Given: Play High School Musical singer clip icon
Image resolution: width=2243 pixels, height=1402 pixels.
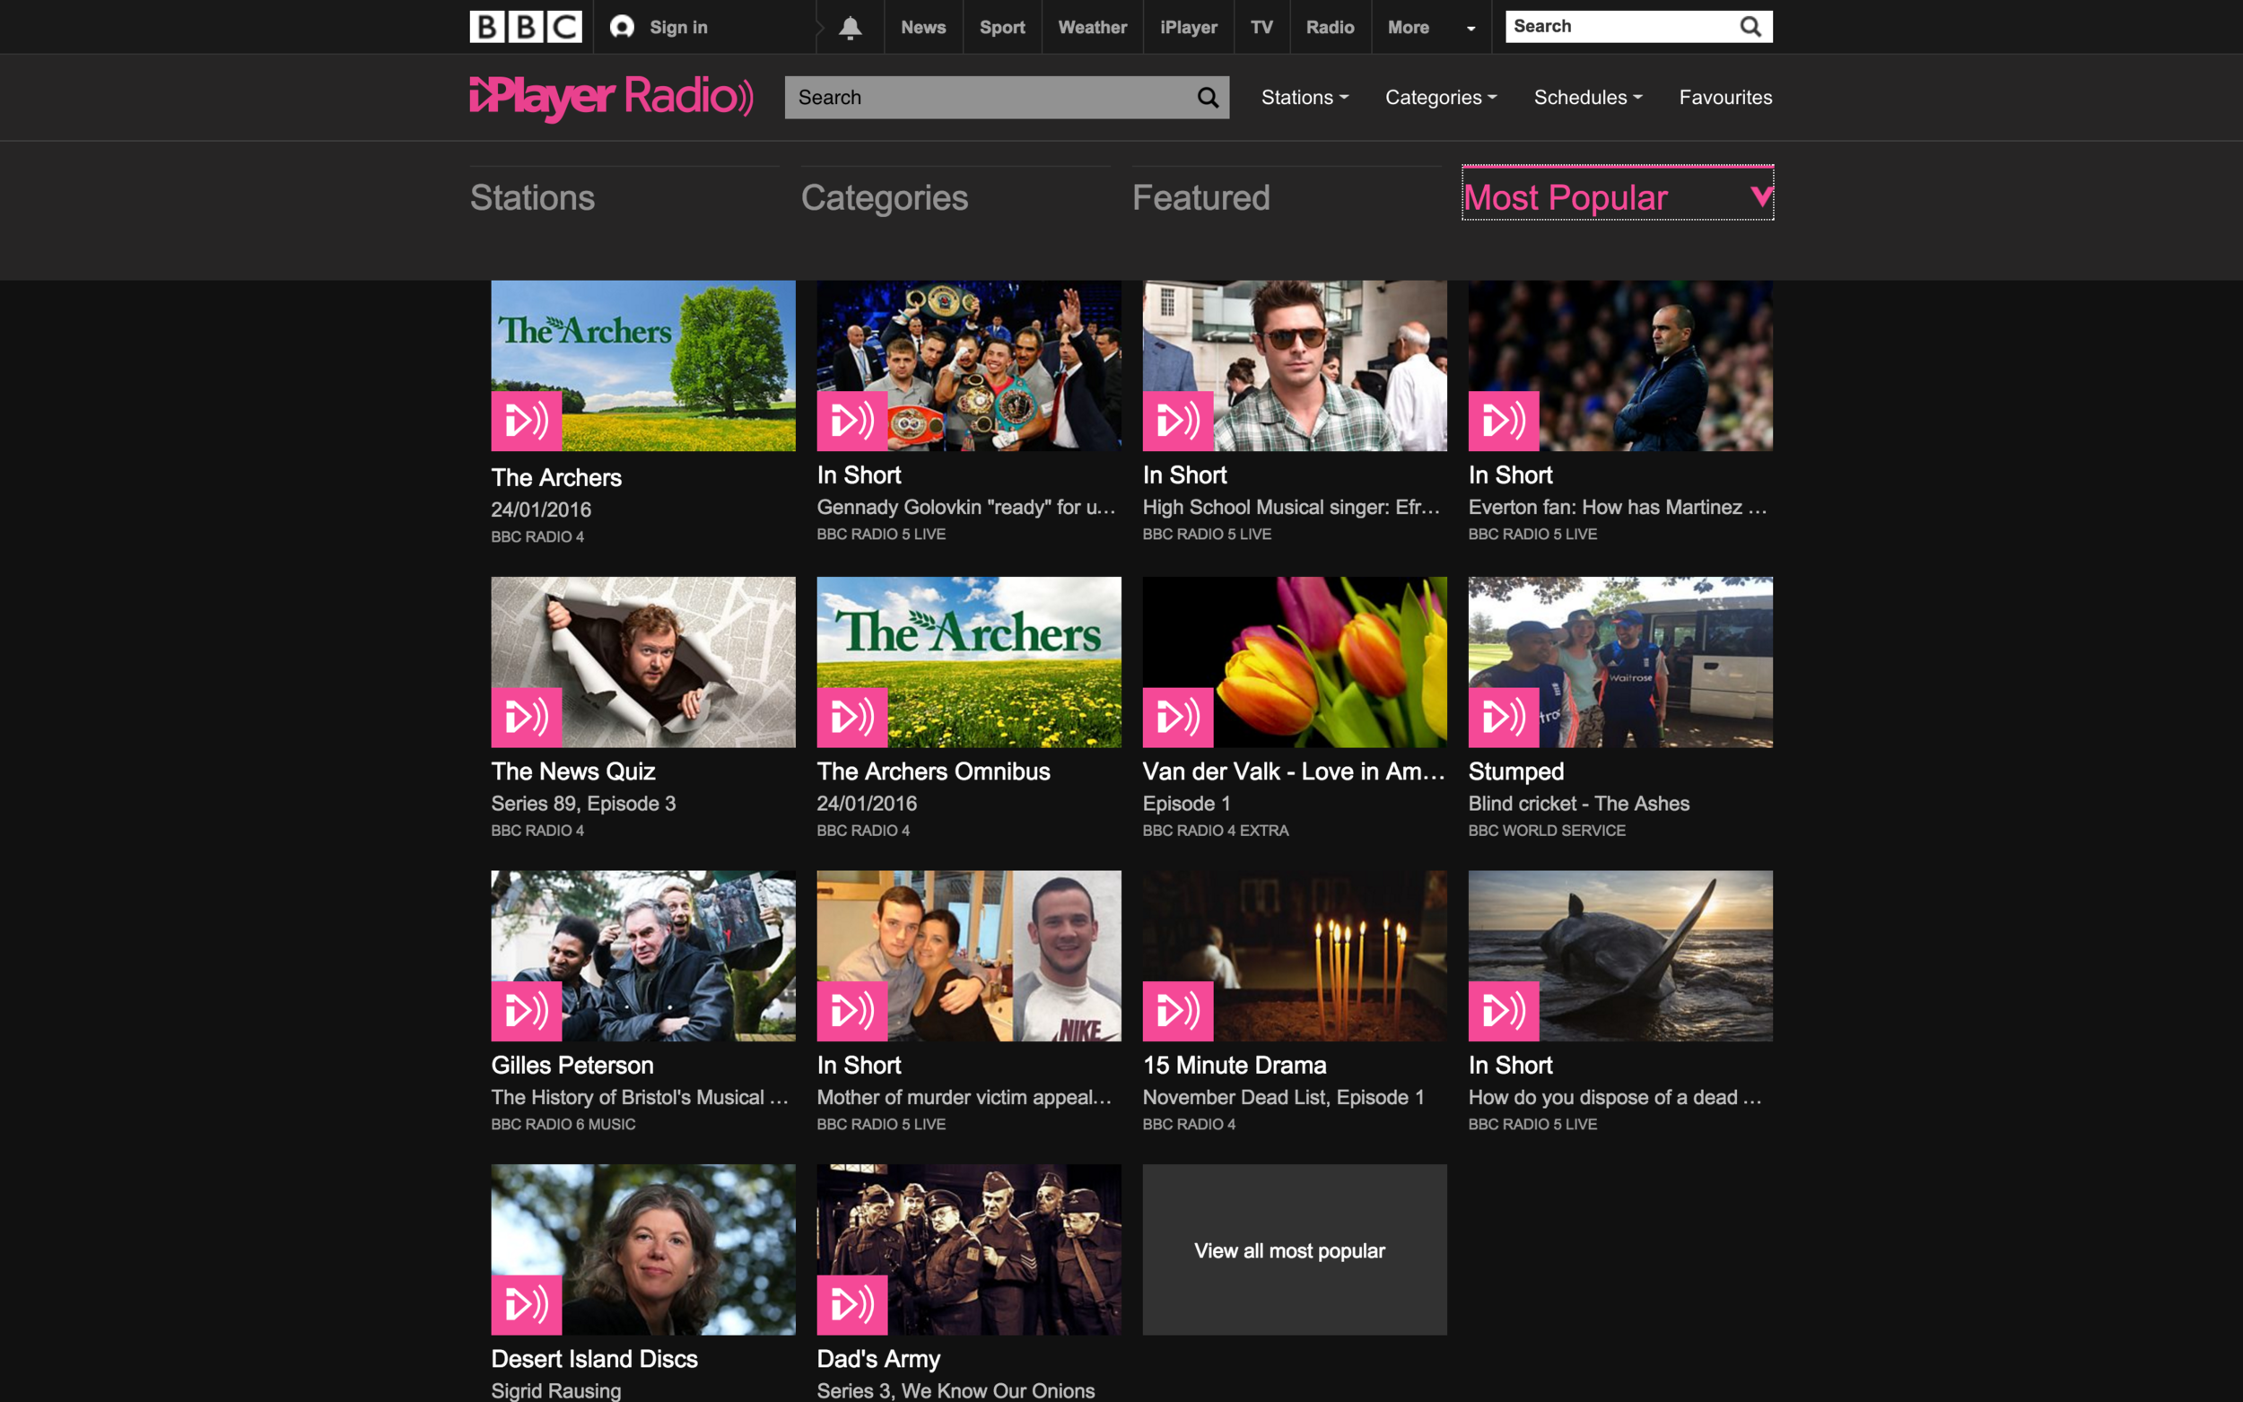Looking at the screenshot, I should (x=1178, y=421).
